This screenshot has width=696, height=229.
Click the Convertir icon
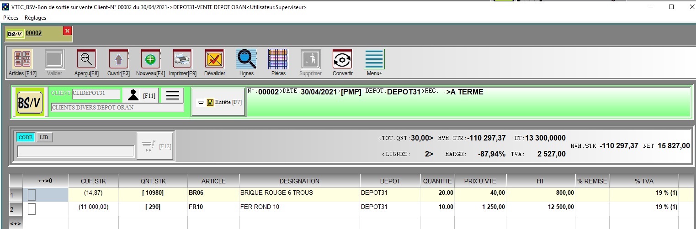pos(342,59)
